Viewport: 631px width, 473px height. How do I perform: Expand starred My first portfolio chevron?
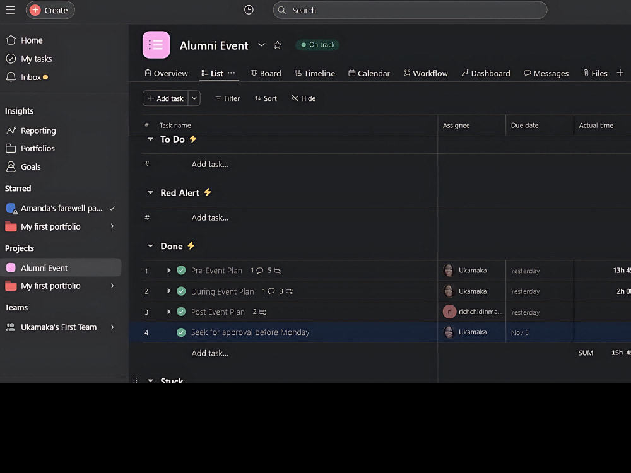pos(112,226)
